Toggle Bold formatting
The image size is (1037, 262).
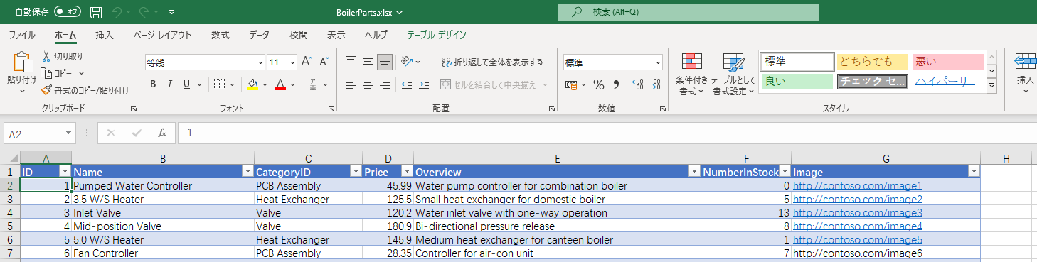click(x=153, y=84)
